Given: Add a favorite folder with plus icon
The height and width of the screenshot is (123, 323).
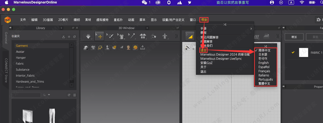Looking at the screenshot, I should coord(69,37).
